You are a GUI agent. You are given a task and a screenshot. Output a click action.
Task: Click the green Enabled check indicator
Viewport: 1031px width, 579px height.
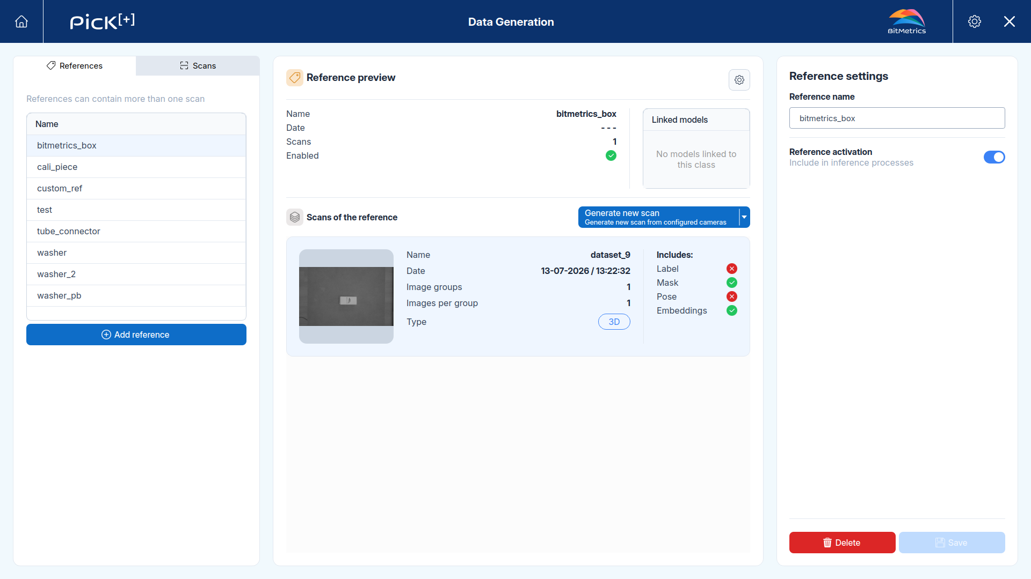(611, 155)
